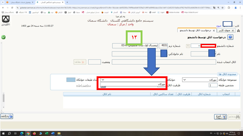Viewport: 243px width, 136px height.
Task: Open the پرداخت اجاره link
Action: click(83, 85)
